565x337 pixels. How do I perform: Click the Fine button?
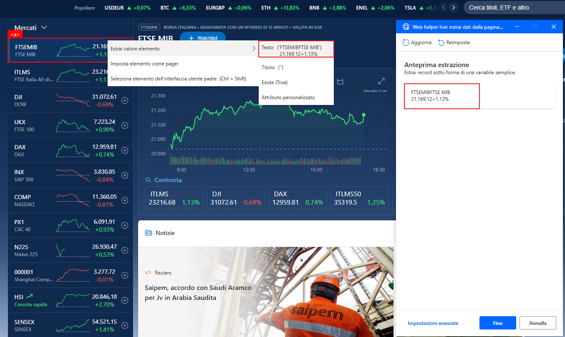coord(498,323)
